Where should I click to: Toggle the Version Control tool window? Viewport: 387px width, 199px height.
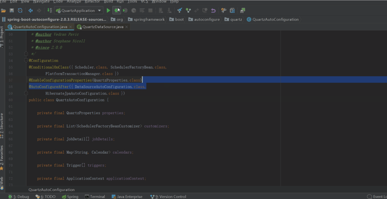168,196
